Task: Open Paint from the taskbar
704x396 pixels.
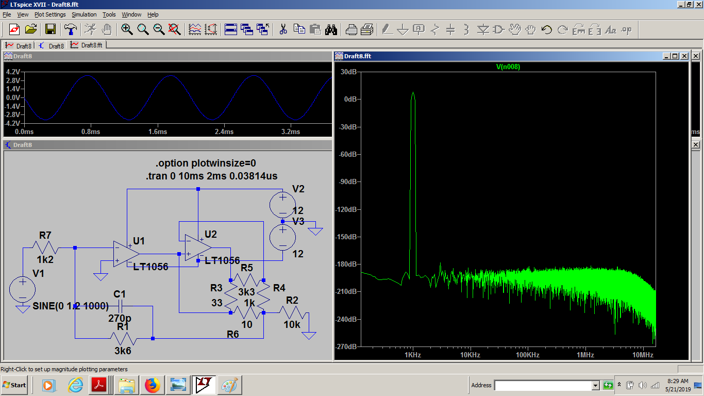Action: 229,385
